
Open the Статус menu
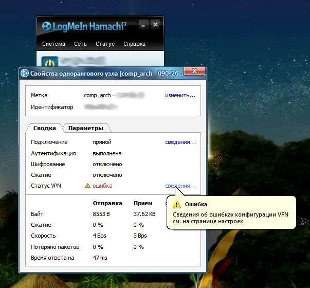click(105, 44)
